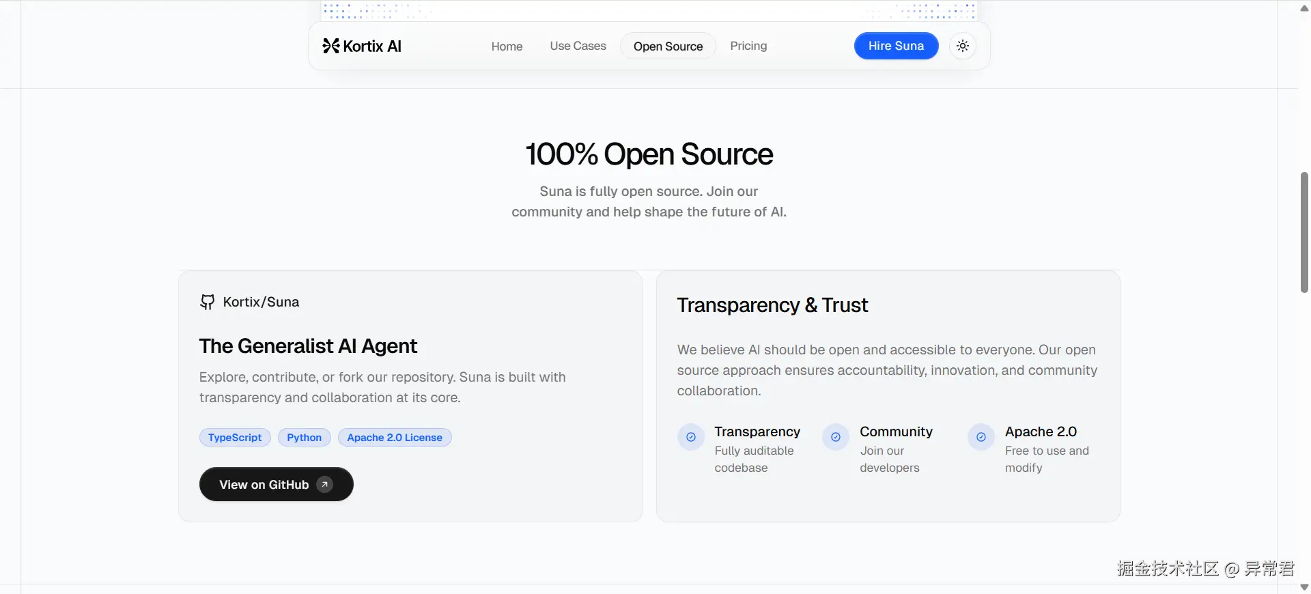
Task: Click the arrow icon in View on GitHub
Action: 325,484
